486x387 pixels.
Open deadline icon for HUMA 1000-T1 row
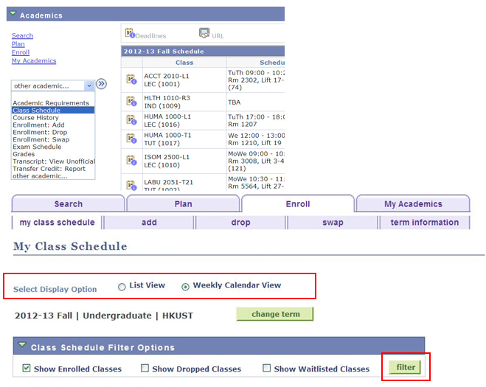[131, 139]
